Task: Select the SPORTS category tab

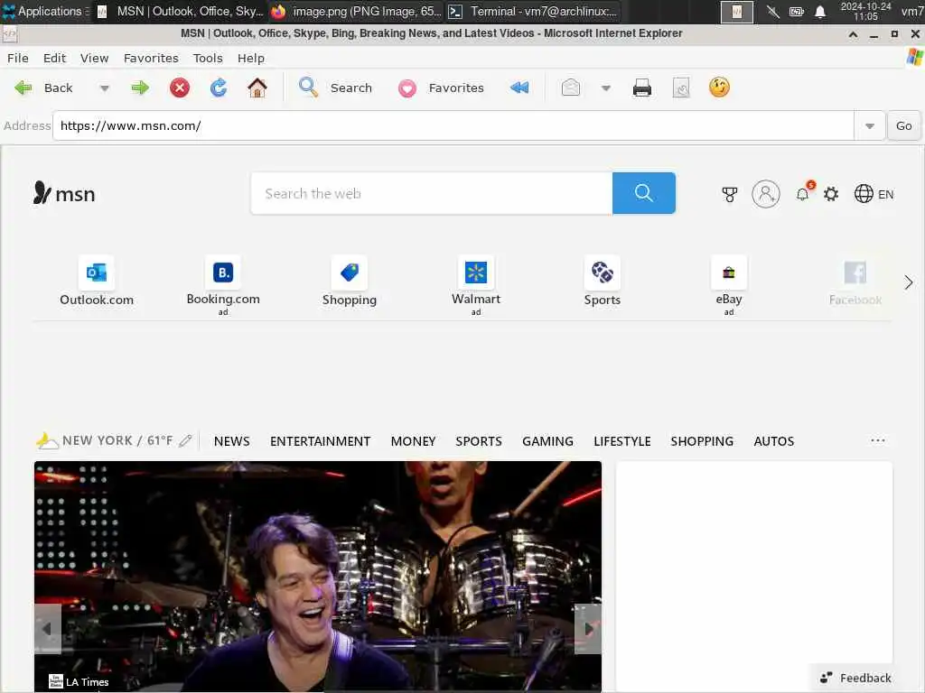Action: [x=479, y=440]
